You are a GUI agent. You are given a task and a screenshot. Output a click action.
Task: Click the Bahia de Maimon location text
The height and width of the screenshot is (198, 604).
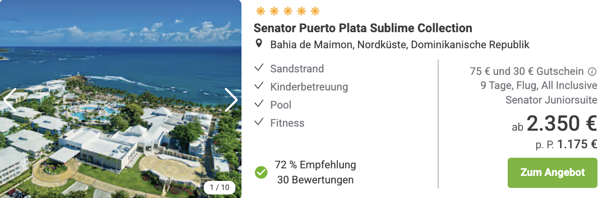coord(400,45)
